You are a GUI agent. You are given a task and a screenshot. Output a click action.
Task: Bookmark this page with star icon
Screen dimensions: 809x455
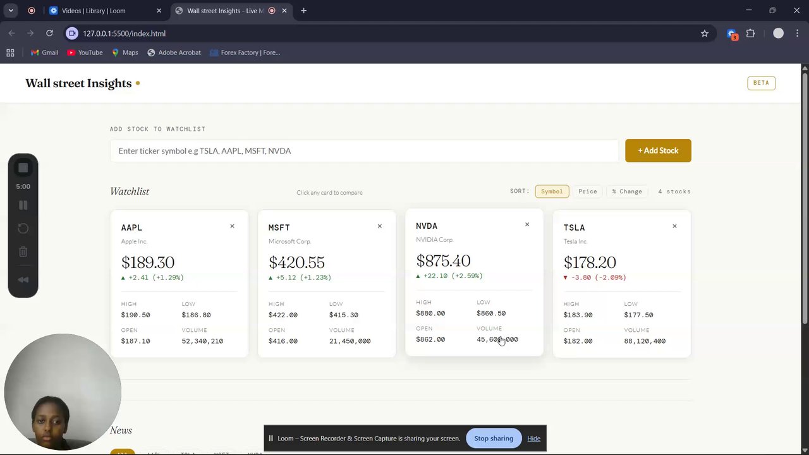click(x=705, y=33)
